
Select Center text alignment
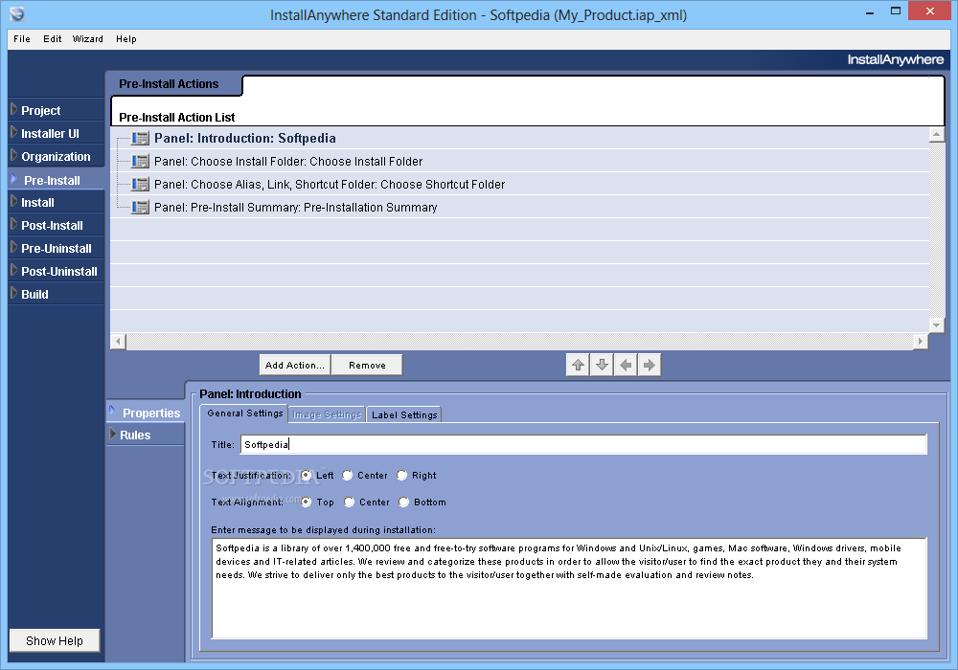pos(349,502)
